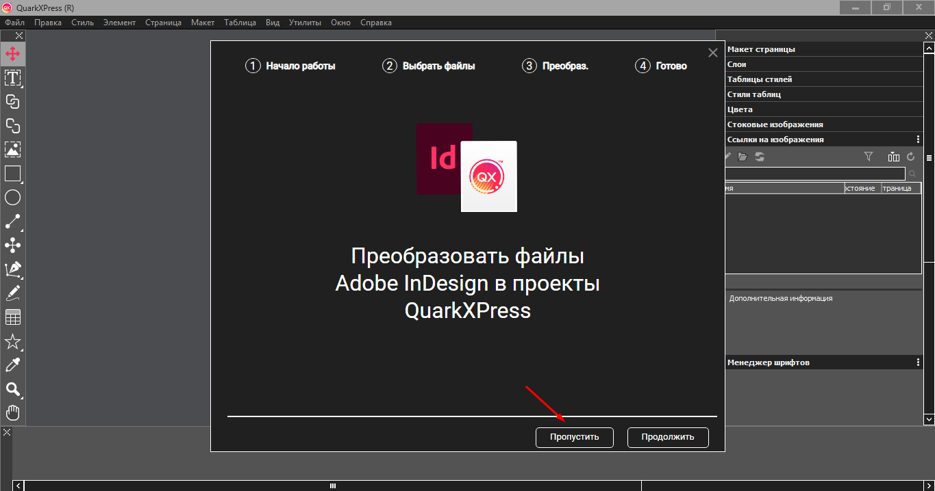Open the Стиль menu

[x=82, y=23]
